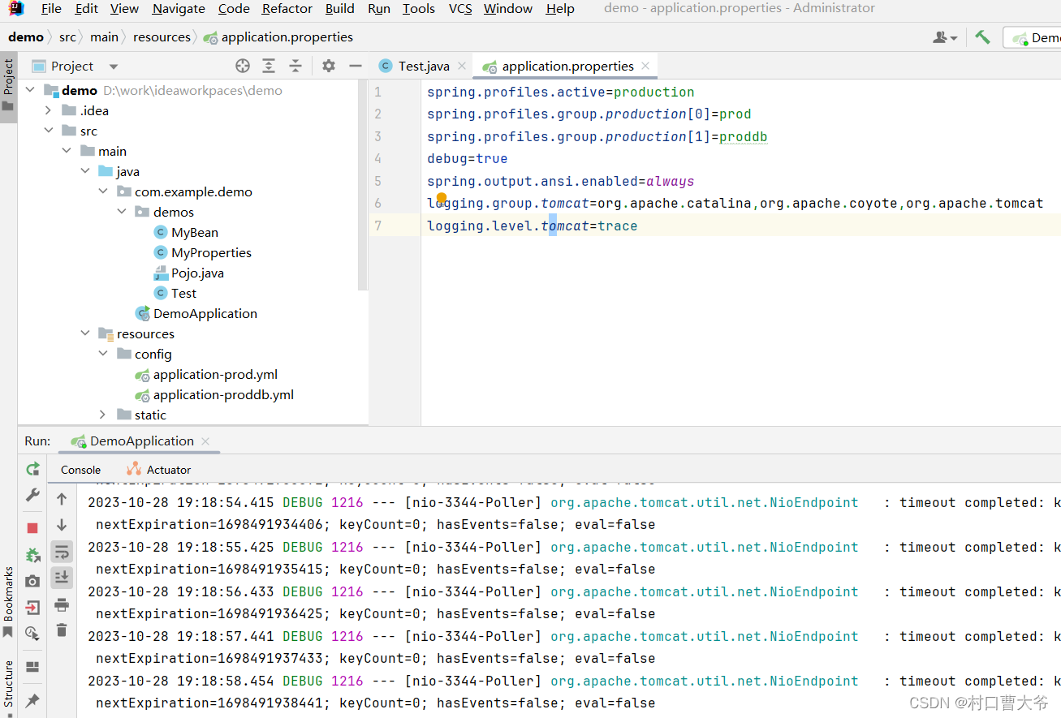Build the project with the hammer icon
The image size is (1061, 718).
tap(983, 37)
